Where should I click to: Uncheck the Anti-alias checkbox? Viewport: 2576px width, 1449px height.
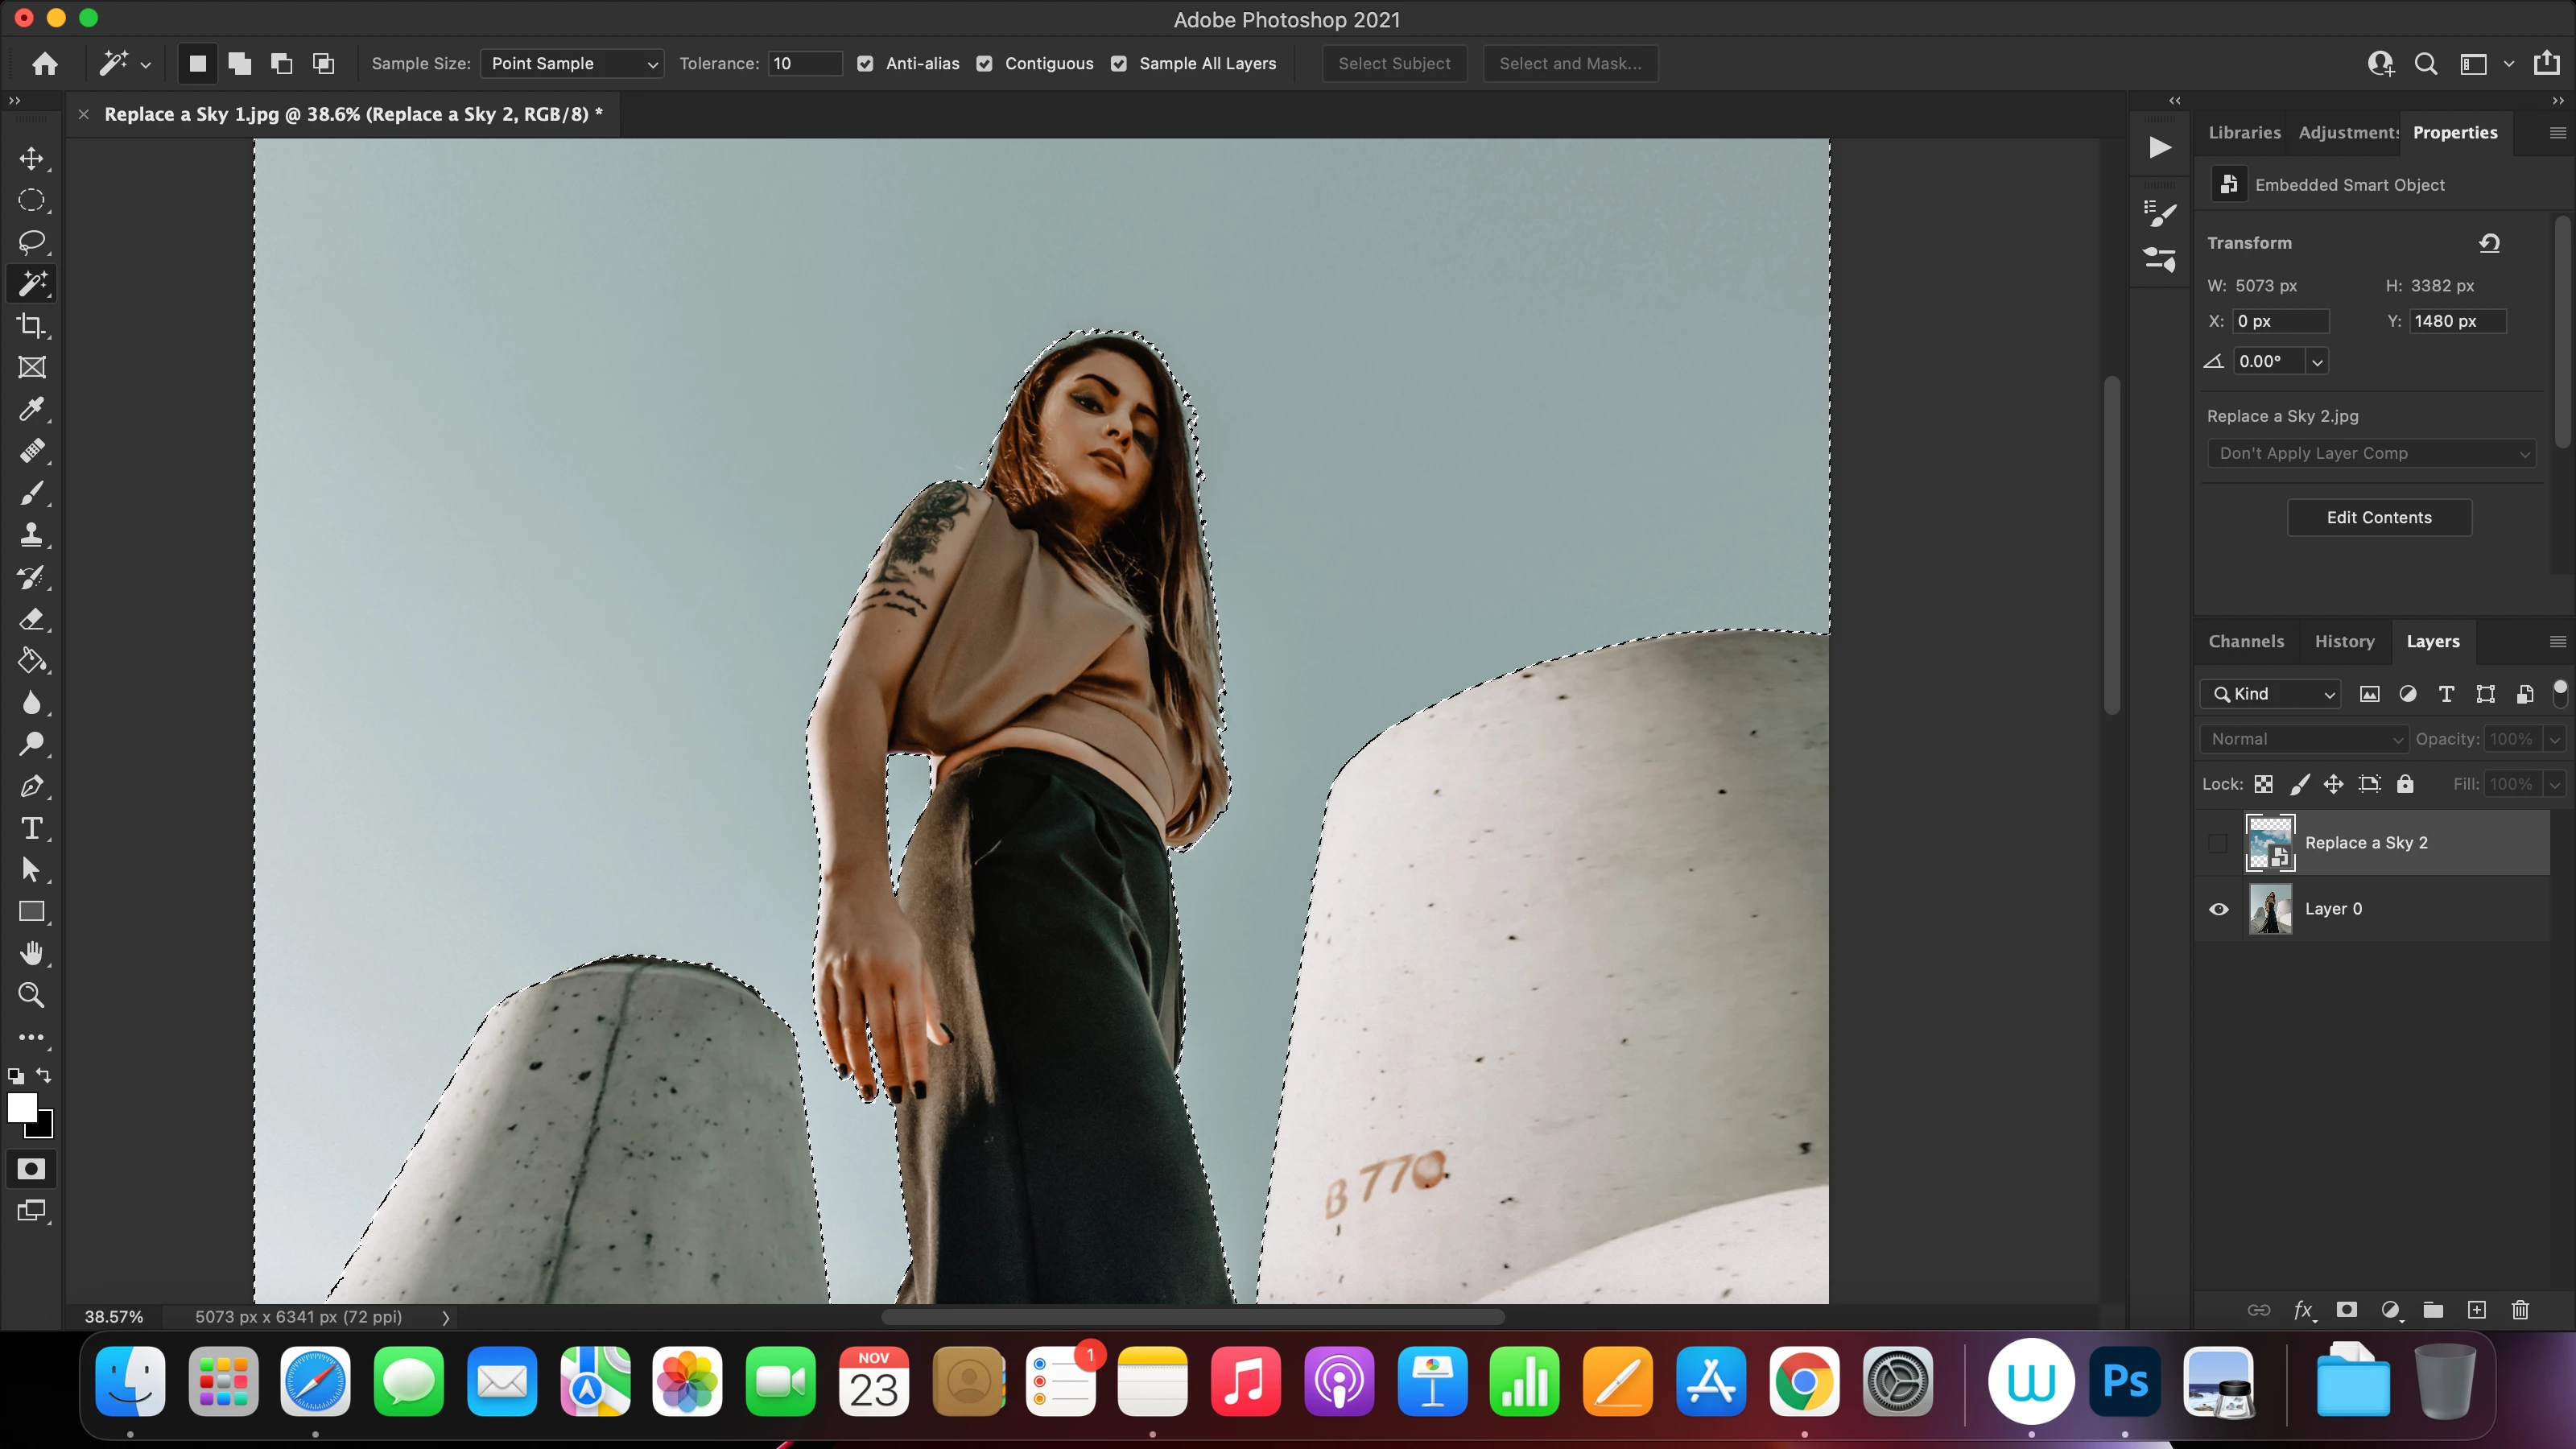click(865, 64)
